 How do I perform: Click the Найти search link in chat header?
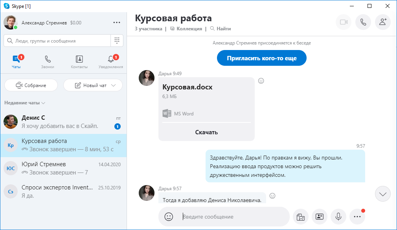(221, 29)
